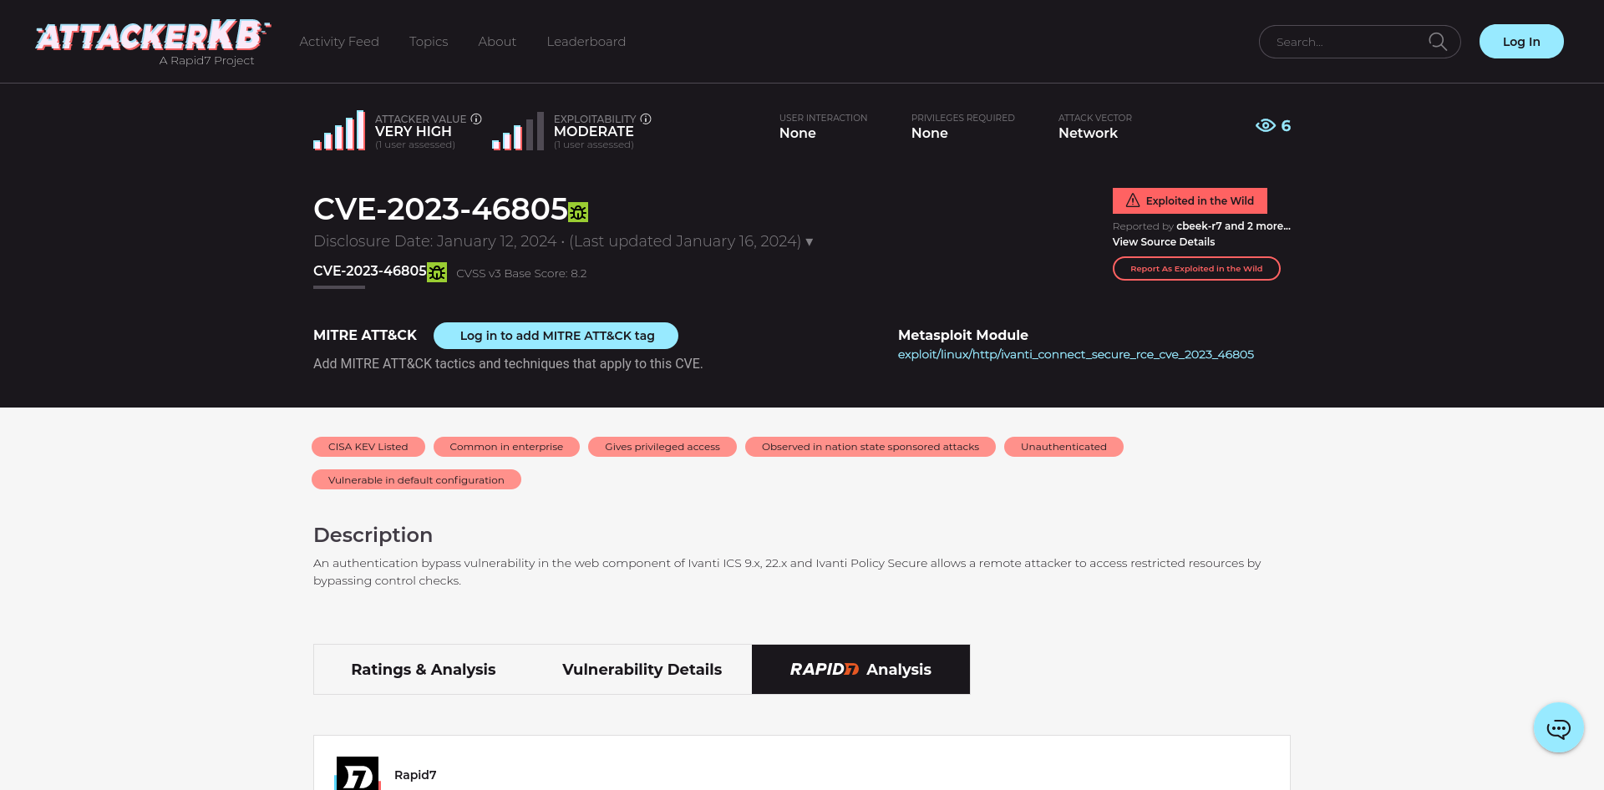The height and width of the screenshot is (790, 1604).
Task: Click the warning triangle in Exploited in the Wild
Action: point(1133,200)
